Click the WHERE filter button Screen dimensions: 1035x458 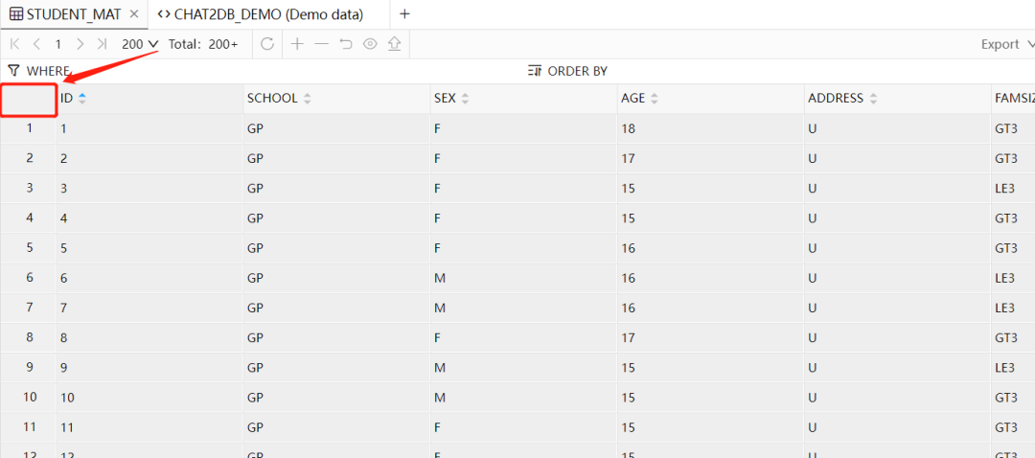38,71
